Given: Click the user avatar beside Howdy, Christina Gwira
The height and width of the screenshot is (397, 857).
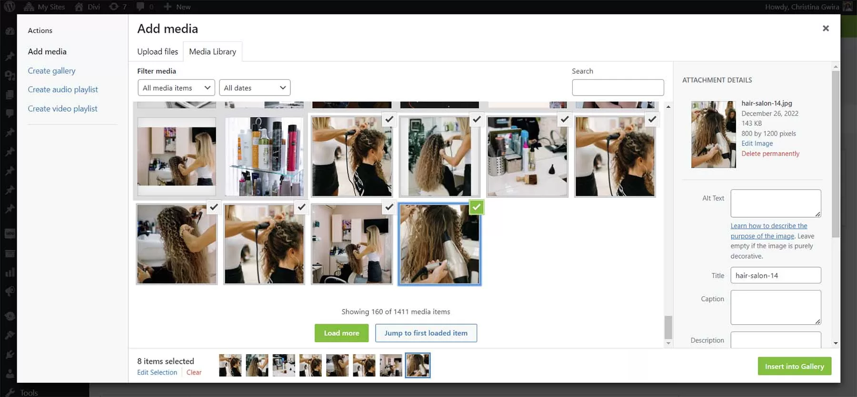Looking at the screenshot, I should coord(847,7).
